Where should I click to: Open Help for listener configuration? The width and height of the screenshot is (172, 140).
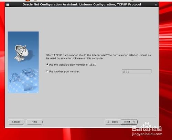(34, 122)
